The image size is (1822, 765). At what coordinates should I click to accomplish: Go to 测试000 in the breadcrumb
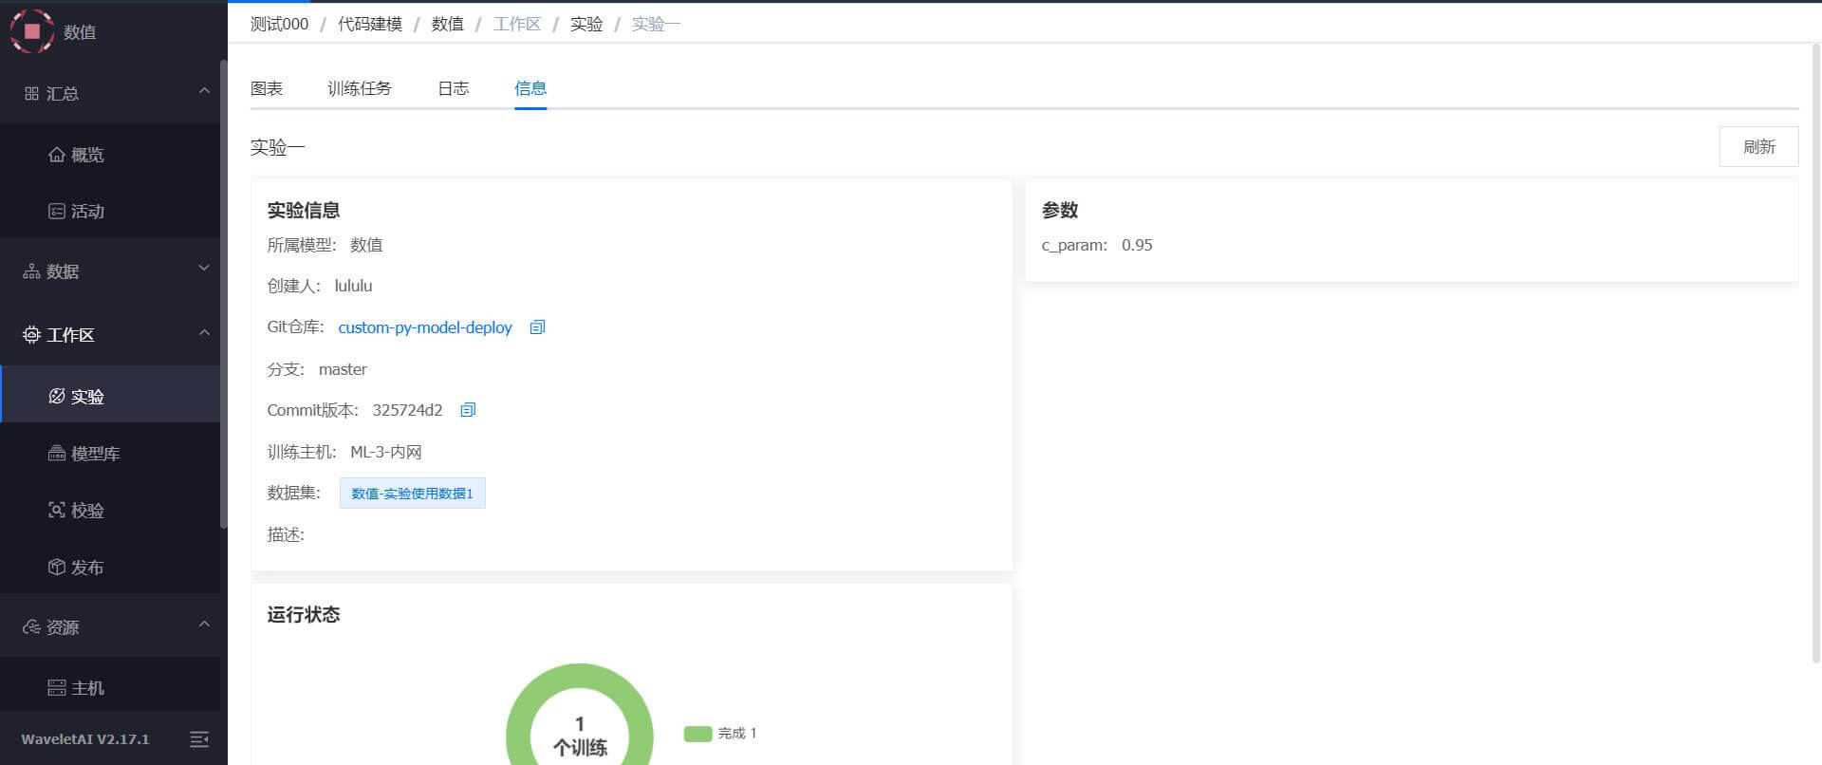pyautogui.click(x=280, y=24)
